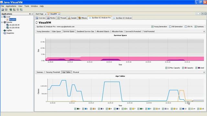
Task: Toggle the Capacity series checkbox
Action: (183, 68)
